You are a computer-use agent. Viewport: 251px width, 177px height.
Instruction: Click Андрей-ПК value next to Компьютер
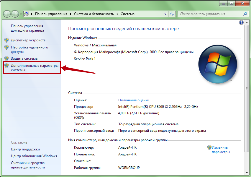pyautogui.click(x=127, y=147)
